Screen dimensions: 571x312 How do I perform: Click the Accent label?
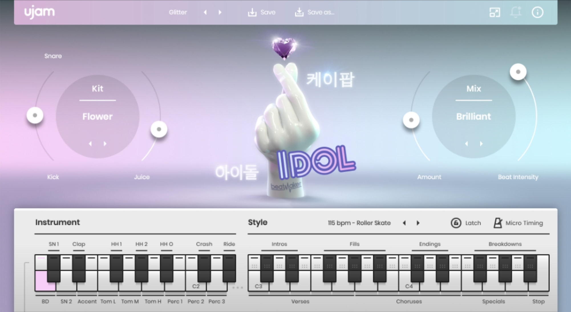click(x=87, y=301)
